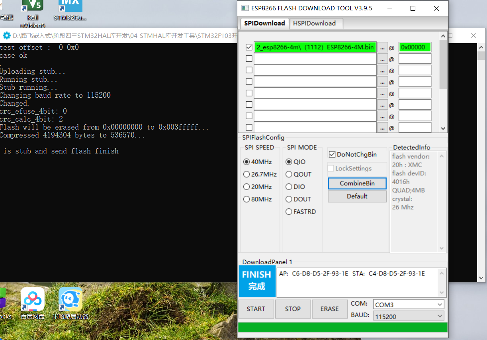Browse for file in first row
The width and height of the screenshot is (487, 340).
(x=382, y=47)
